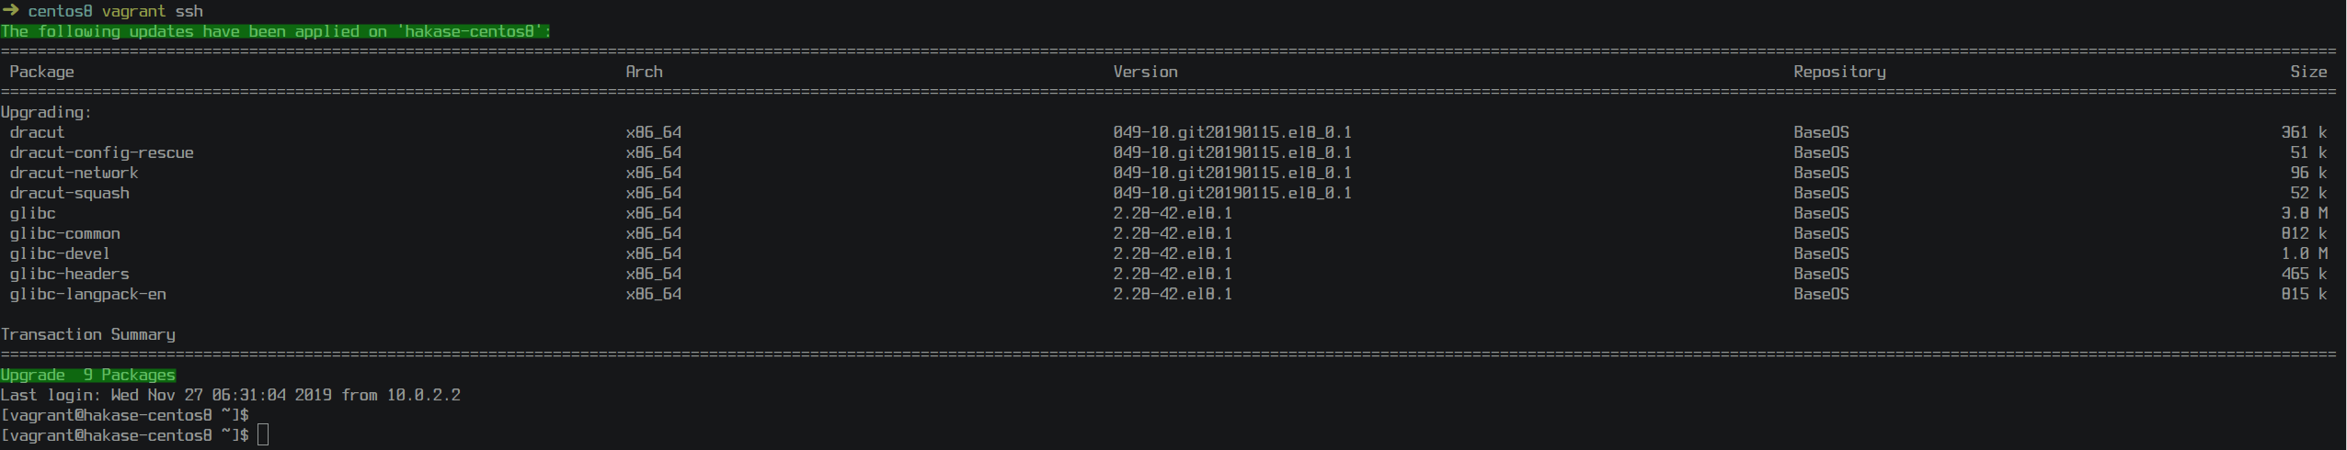Viewport: 2347px width, 450px height.
Task: Click the 'Version' column header
Action: [x=1145, y=72]
